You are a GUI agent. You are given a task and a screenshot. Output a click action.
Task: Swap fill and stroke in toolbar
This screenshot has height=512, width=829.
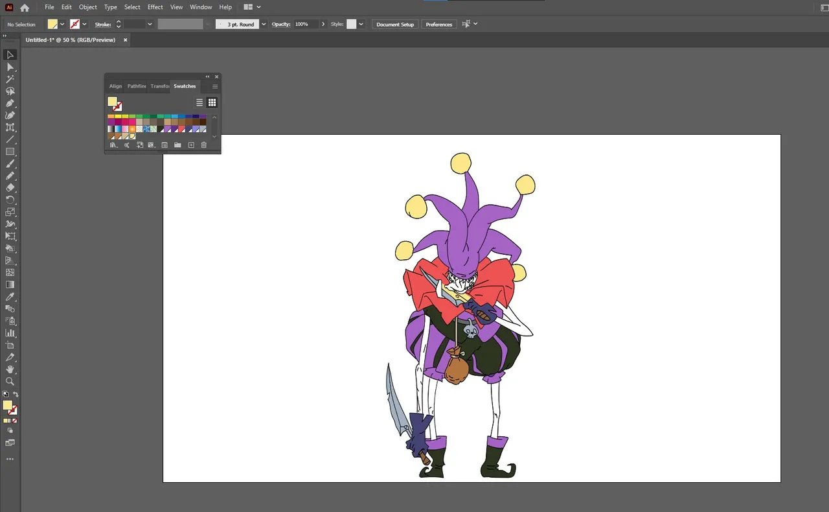[x=16, y=394]
